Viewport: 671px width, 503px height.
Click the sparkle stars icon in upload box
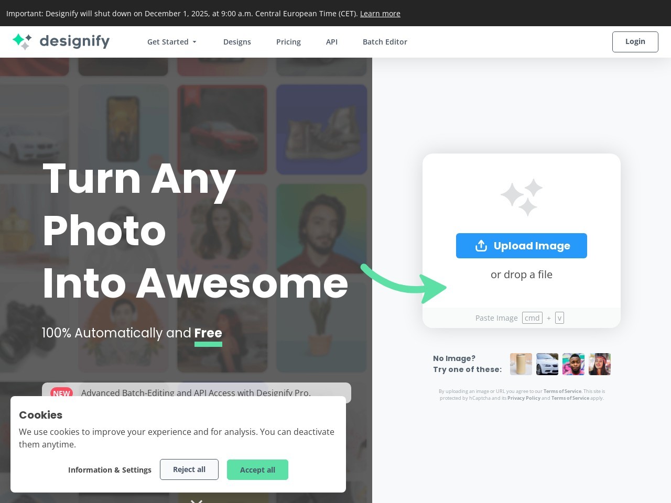click(x=522, y=197)
